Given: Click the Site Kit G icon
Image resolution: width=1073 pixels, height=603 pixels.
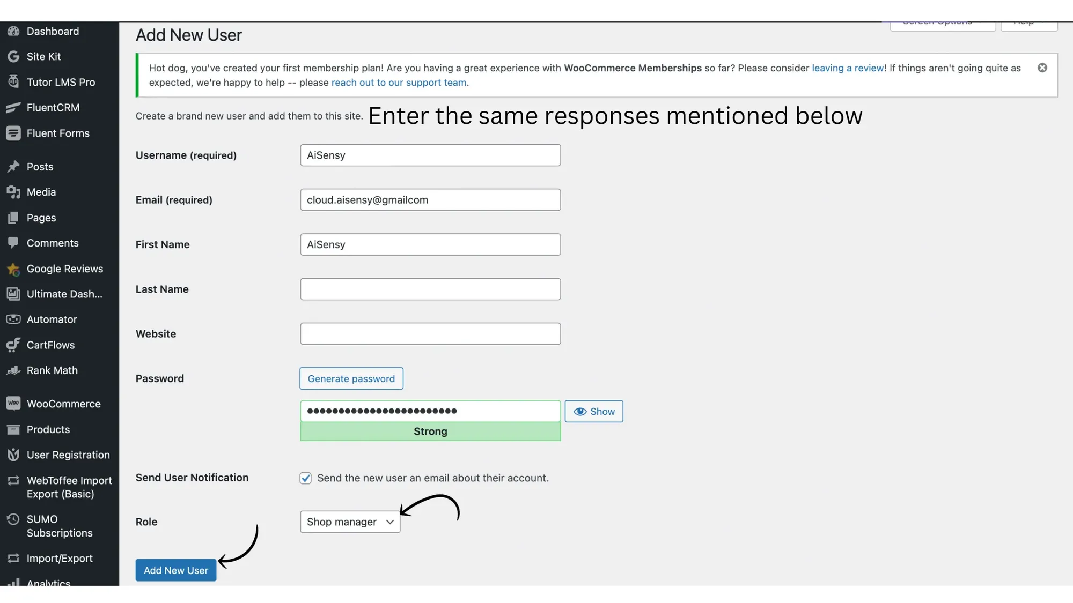Looking at the screenshot, I should (13, 56).
